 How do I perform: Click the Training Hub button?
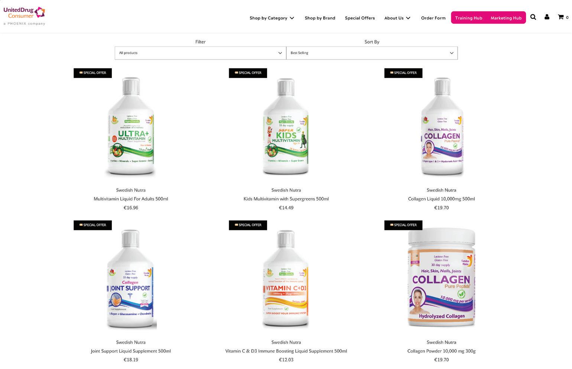469,18
